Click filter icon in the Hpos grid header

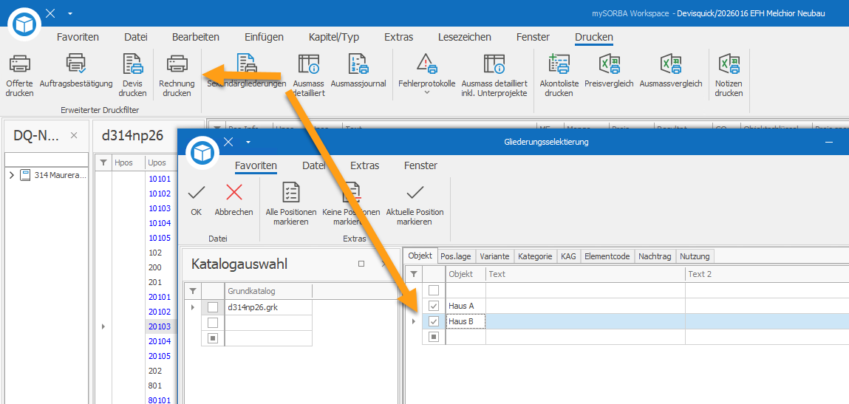point(104,162)
